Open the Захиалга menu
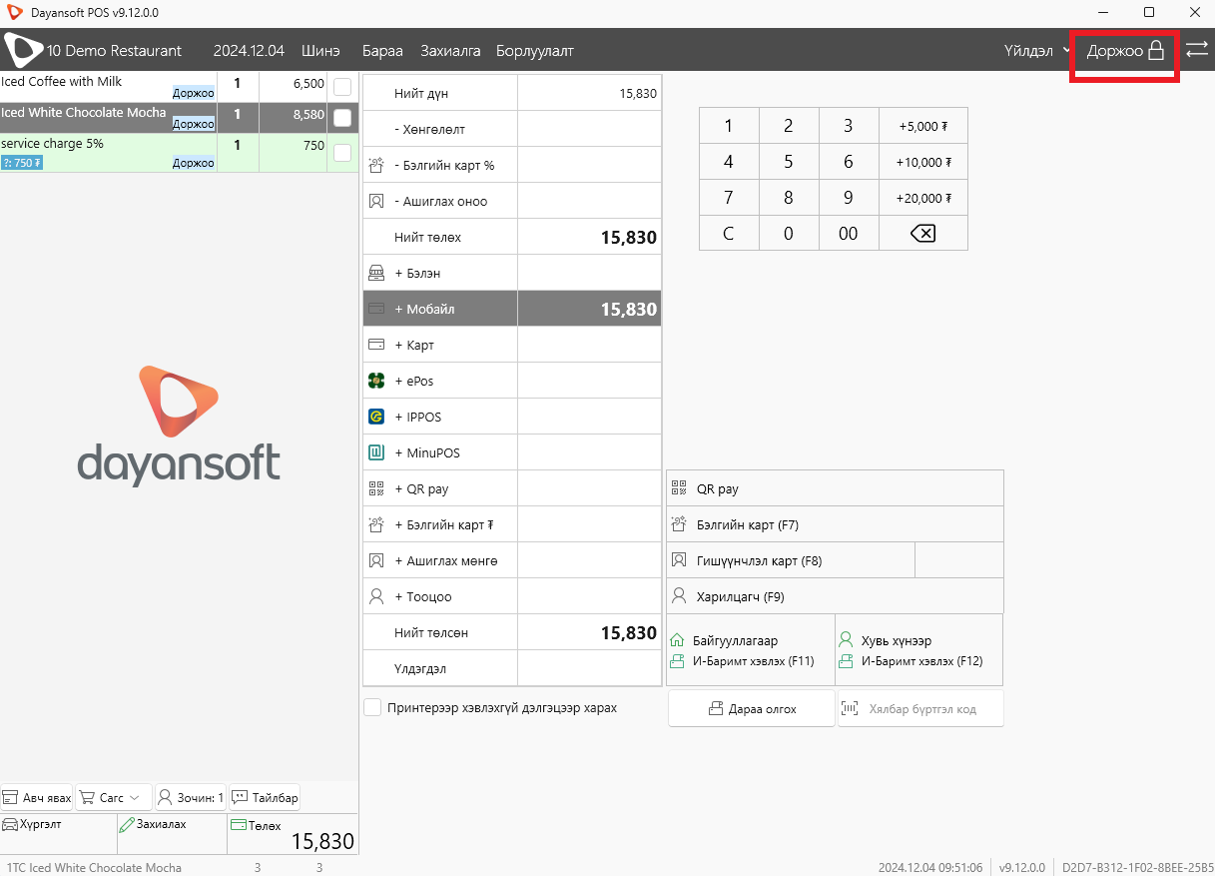 click(x=450, y=50)
